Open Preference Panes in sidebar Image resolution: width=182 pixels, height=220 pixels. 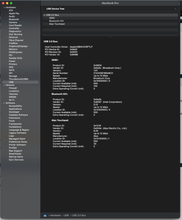click(x=18, y=142)
